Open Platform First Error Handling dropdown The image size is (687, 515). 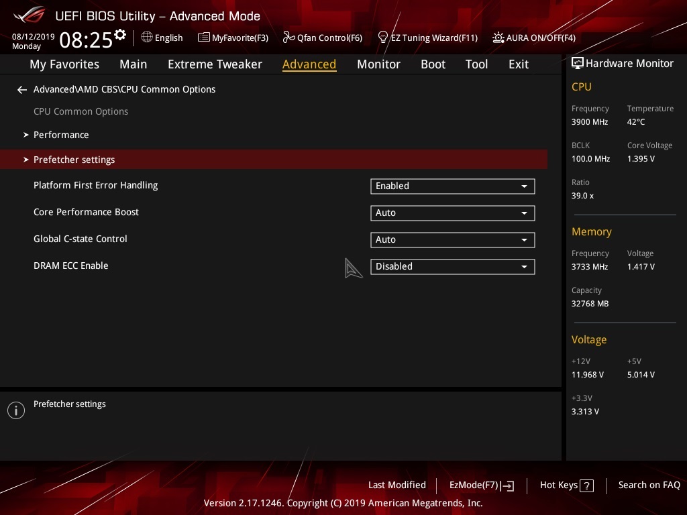click(x=453, y=186)
